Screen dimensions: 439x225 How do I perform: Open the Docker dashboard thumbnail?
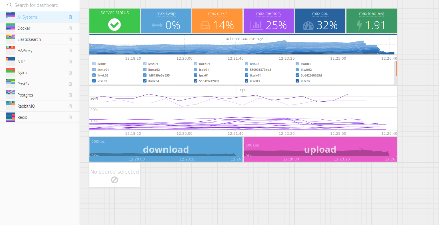point(11,28)
